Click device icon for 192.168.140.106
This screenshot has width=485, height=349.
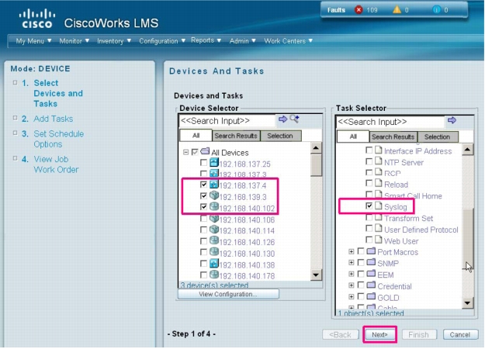point(214,219)
